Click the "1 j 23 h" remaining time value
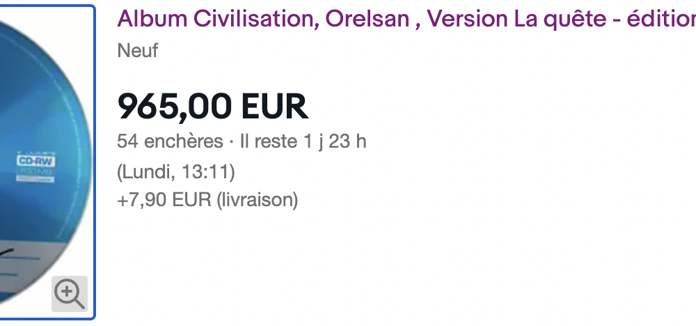696x326 pixels. [x=334, y=141]
